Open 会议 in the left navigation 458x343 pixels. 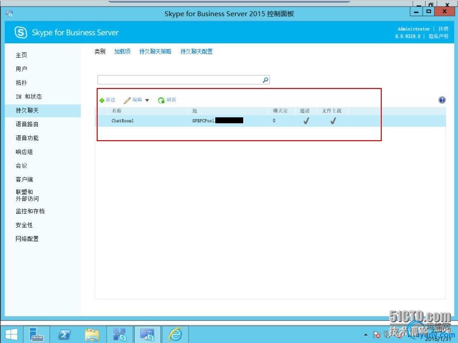tap(21, 166)
